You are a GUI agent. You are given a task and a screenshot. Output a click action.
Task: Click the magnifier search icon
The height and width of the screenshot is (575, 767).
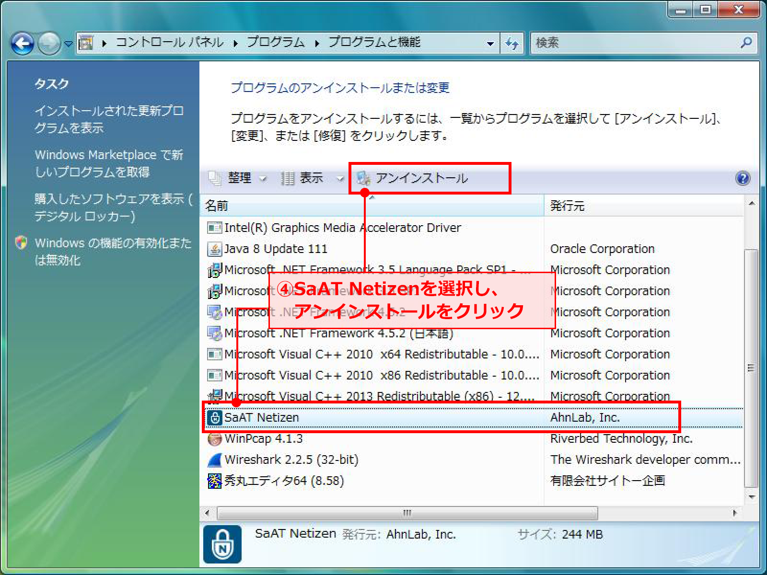pos(746,43)
